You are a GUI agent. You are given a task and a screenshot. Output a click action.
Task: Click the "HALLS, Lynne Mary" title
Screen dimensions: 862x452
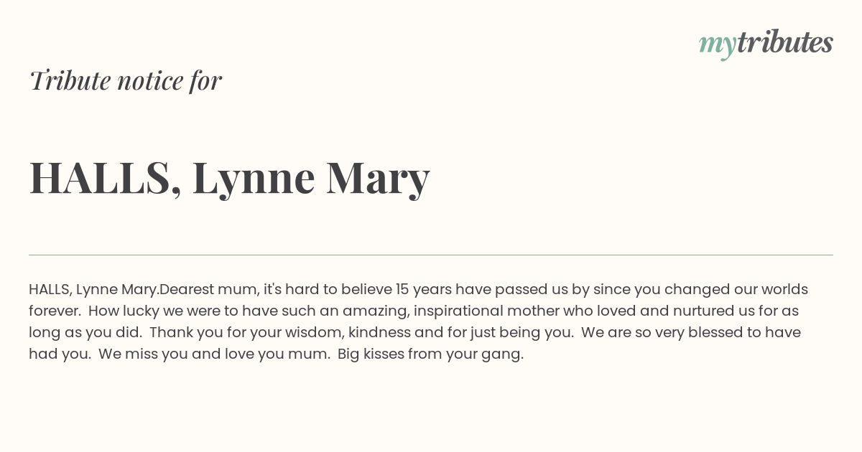coord(230,177)
